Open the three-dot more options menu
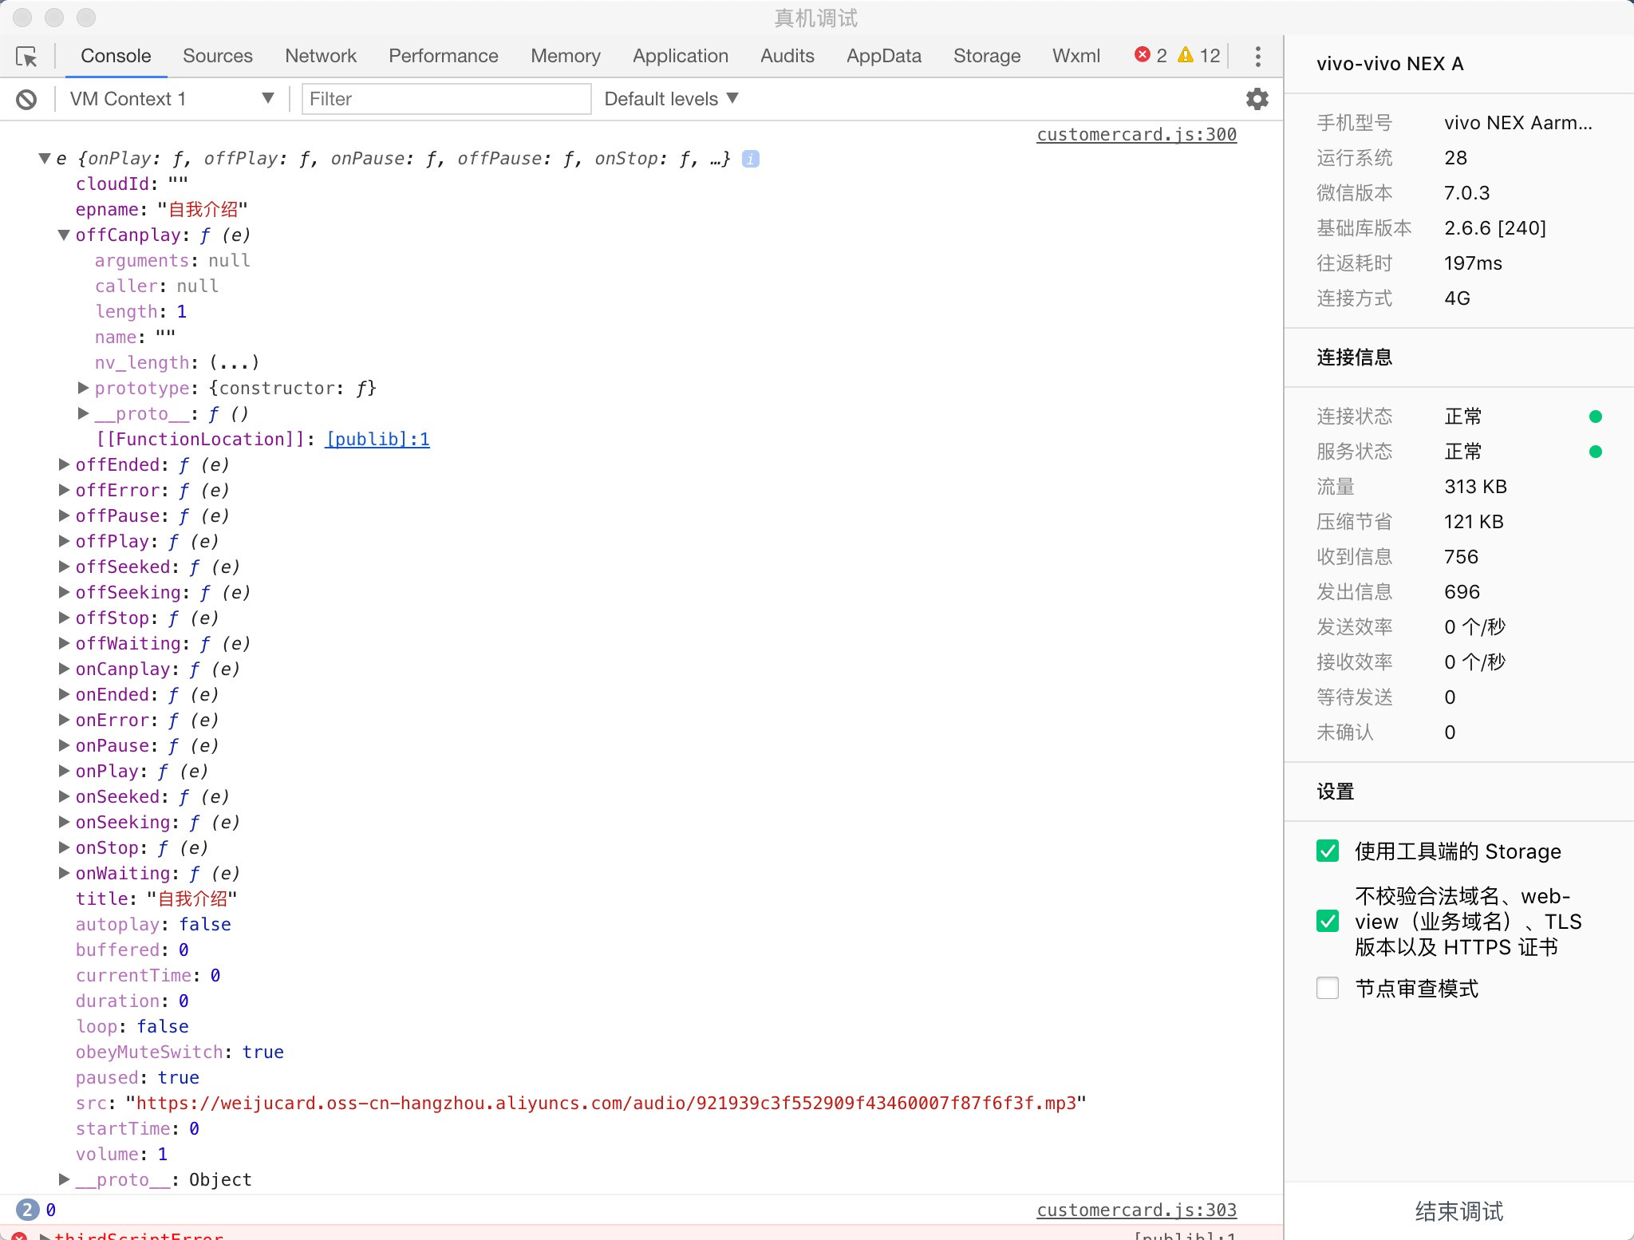This screenshot has height=1240, width=1634. point(1257,56)
